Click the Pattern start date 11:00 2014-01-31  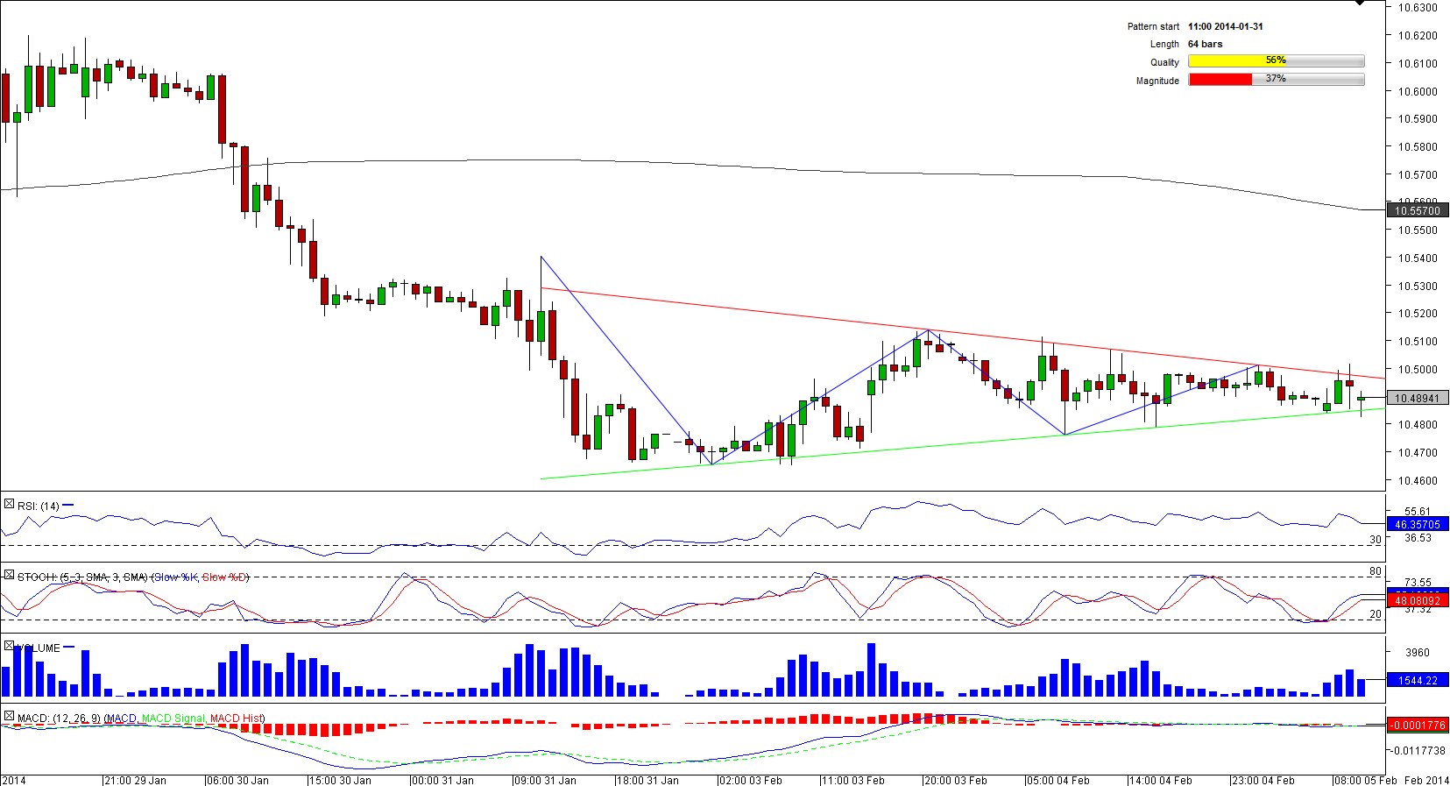pos(1225,26)
